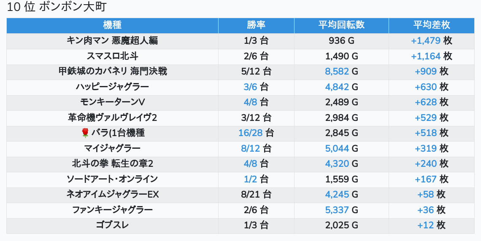Click the 4,320 value for 北斗の拳 転生の章2

click(x=337, y=164)
